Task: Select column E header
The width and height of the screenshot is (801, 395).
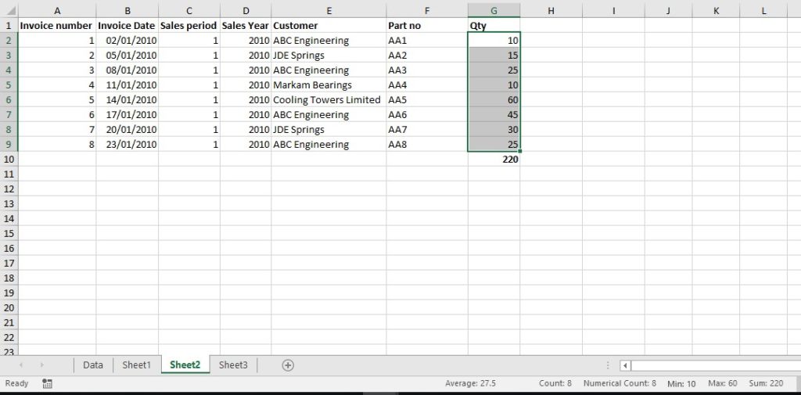Action: click(x=329, y=10)
